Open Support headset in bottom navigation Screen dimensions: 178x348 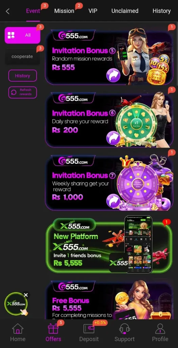point(124,332)
